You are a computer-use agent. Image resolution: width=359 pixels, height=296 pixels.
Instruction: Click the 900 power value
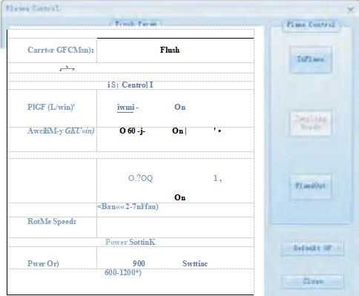pos(139,263)
